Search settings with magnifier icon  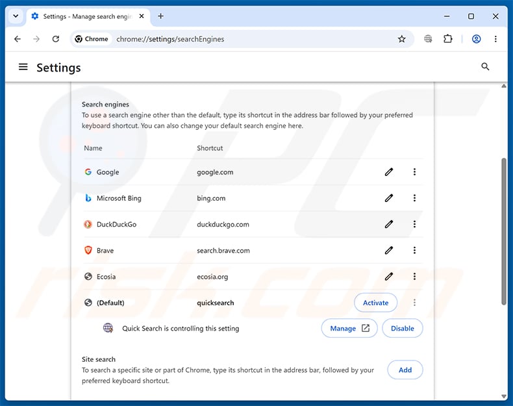(x=485, y=67)
